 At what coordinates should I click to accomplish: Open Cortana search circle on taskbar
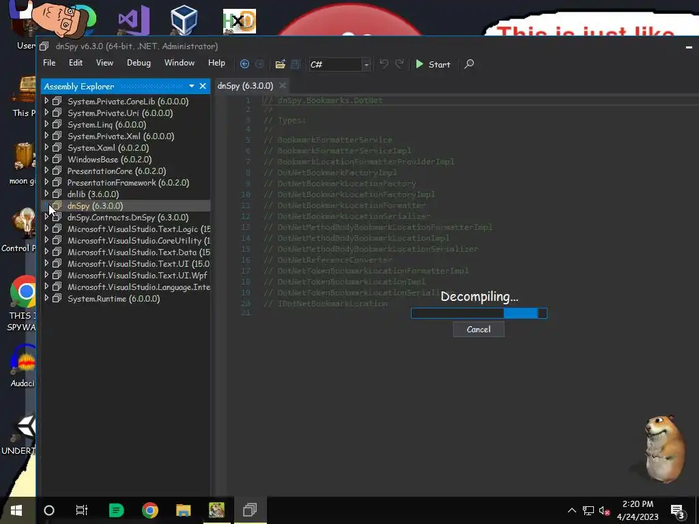49,510
